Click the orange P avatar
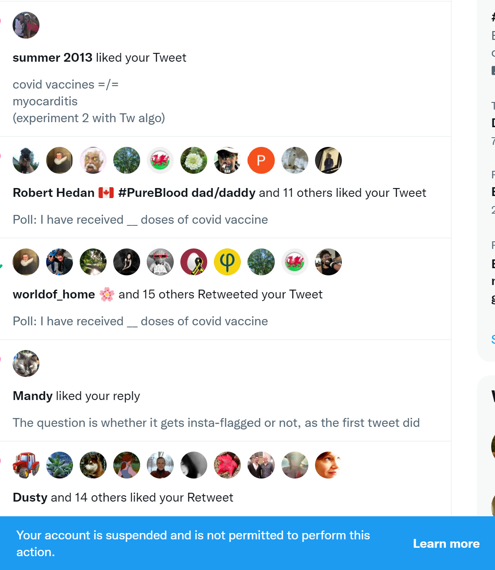Image resolution: width=495 pixels, height=570 pixels. pos(261,160)
